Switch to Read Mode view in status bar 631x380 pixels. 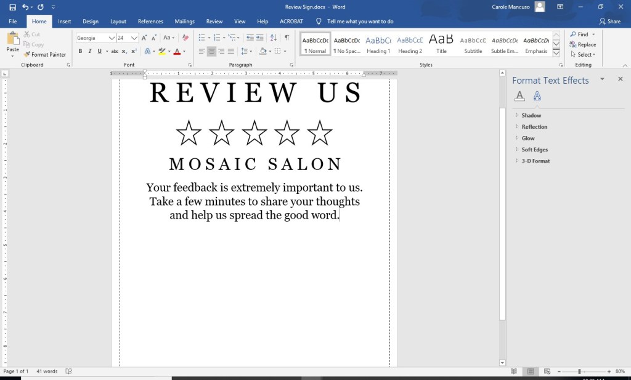tap(514, 371)
